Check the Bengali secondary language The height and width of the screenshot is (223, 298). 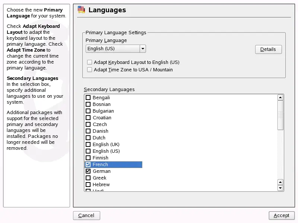(88, 98)
